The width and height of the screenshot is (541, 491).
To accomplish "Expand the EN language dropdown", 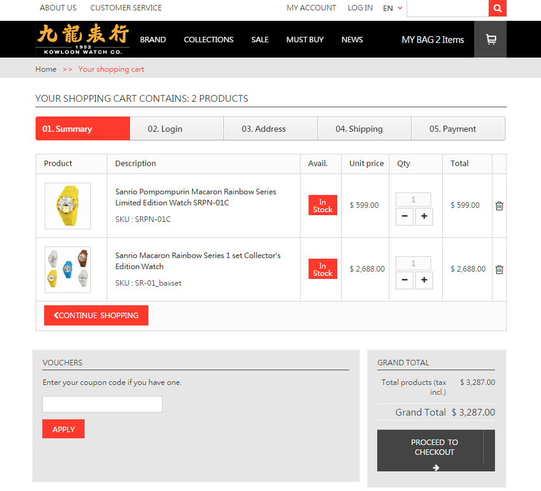I will 393,9.
